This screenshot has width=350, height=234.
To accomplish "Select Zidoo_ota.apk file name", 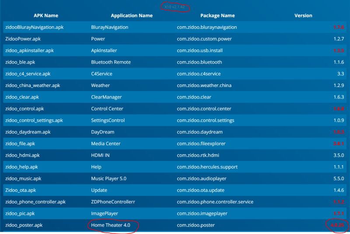I will click(21, 190).
